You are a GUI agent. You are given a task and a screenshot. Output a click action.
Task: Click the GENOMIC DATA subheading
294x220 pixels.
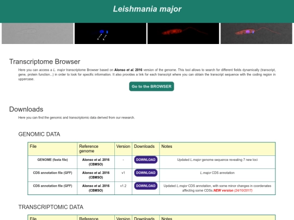[x=39, y=134]
